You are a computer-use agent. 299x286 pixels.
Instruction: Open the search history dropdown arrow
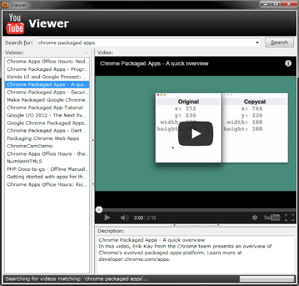257,42
